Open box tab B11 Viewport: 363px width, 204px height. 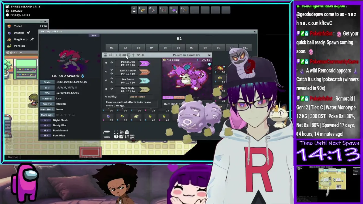(x=245, y=48)
